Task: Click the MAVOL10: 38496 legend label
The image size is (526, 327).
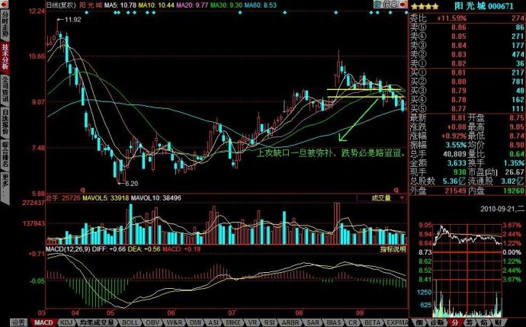Action: point(156,198)
